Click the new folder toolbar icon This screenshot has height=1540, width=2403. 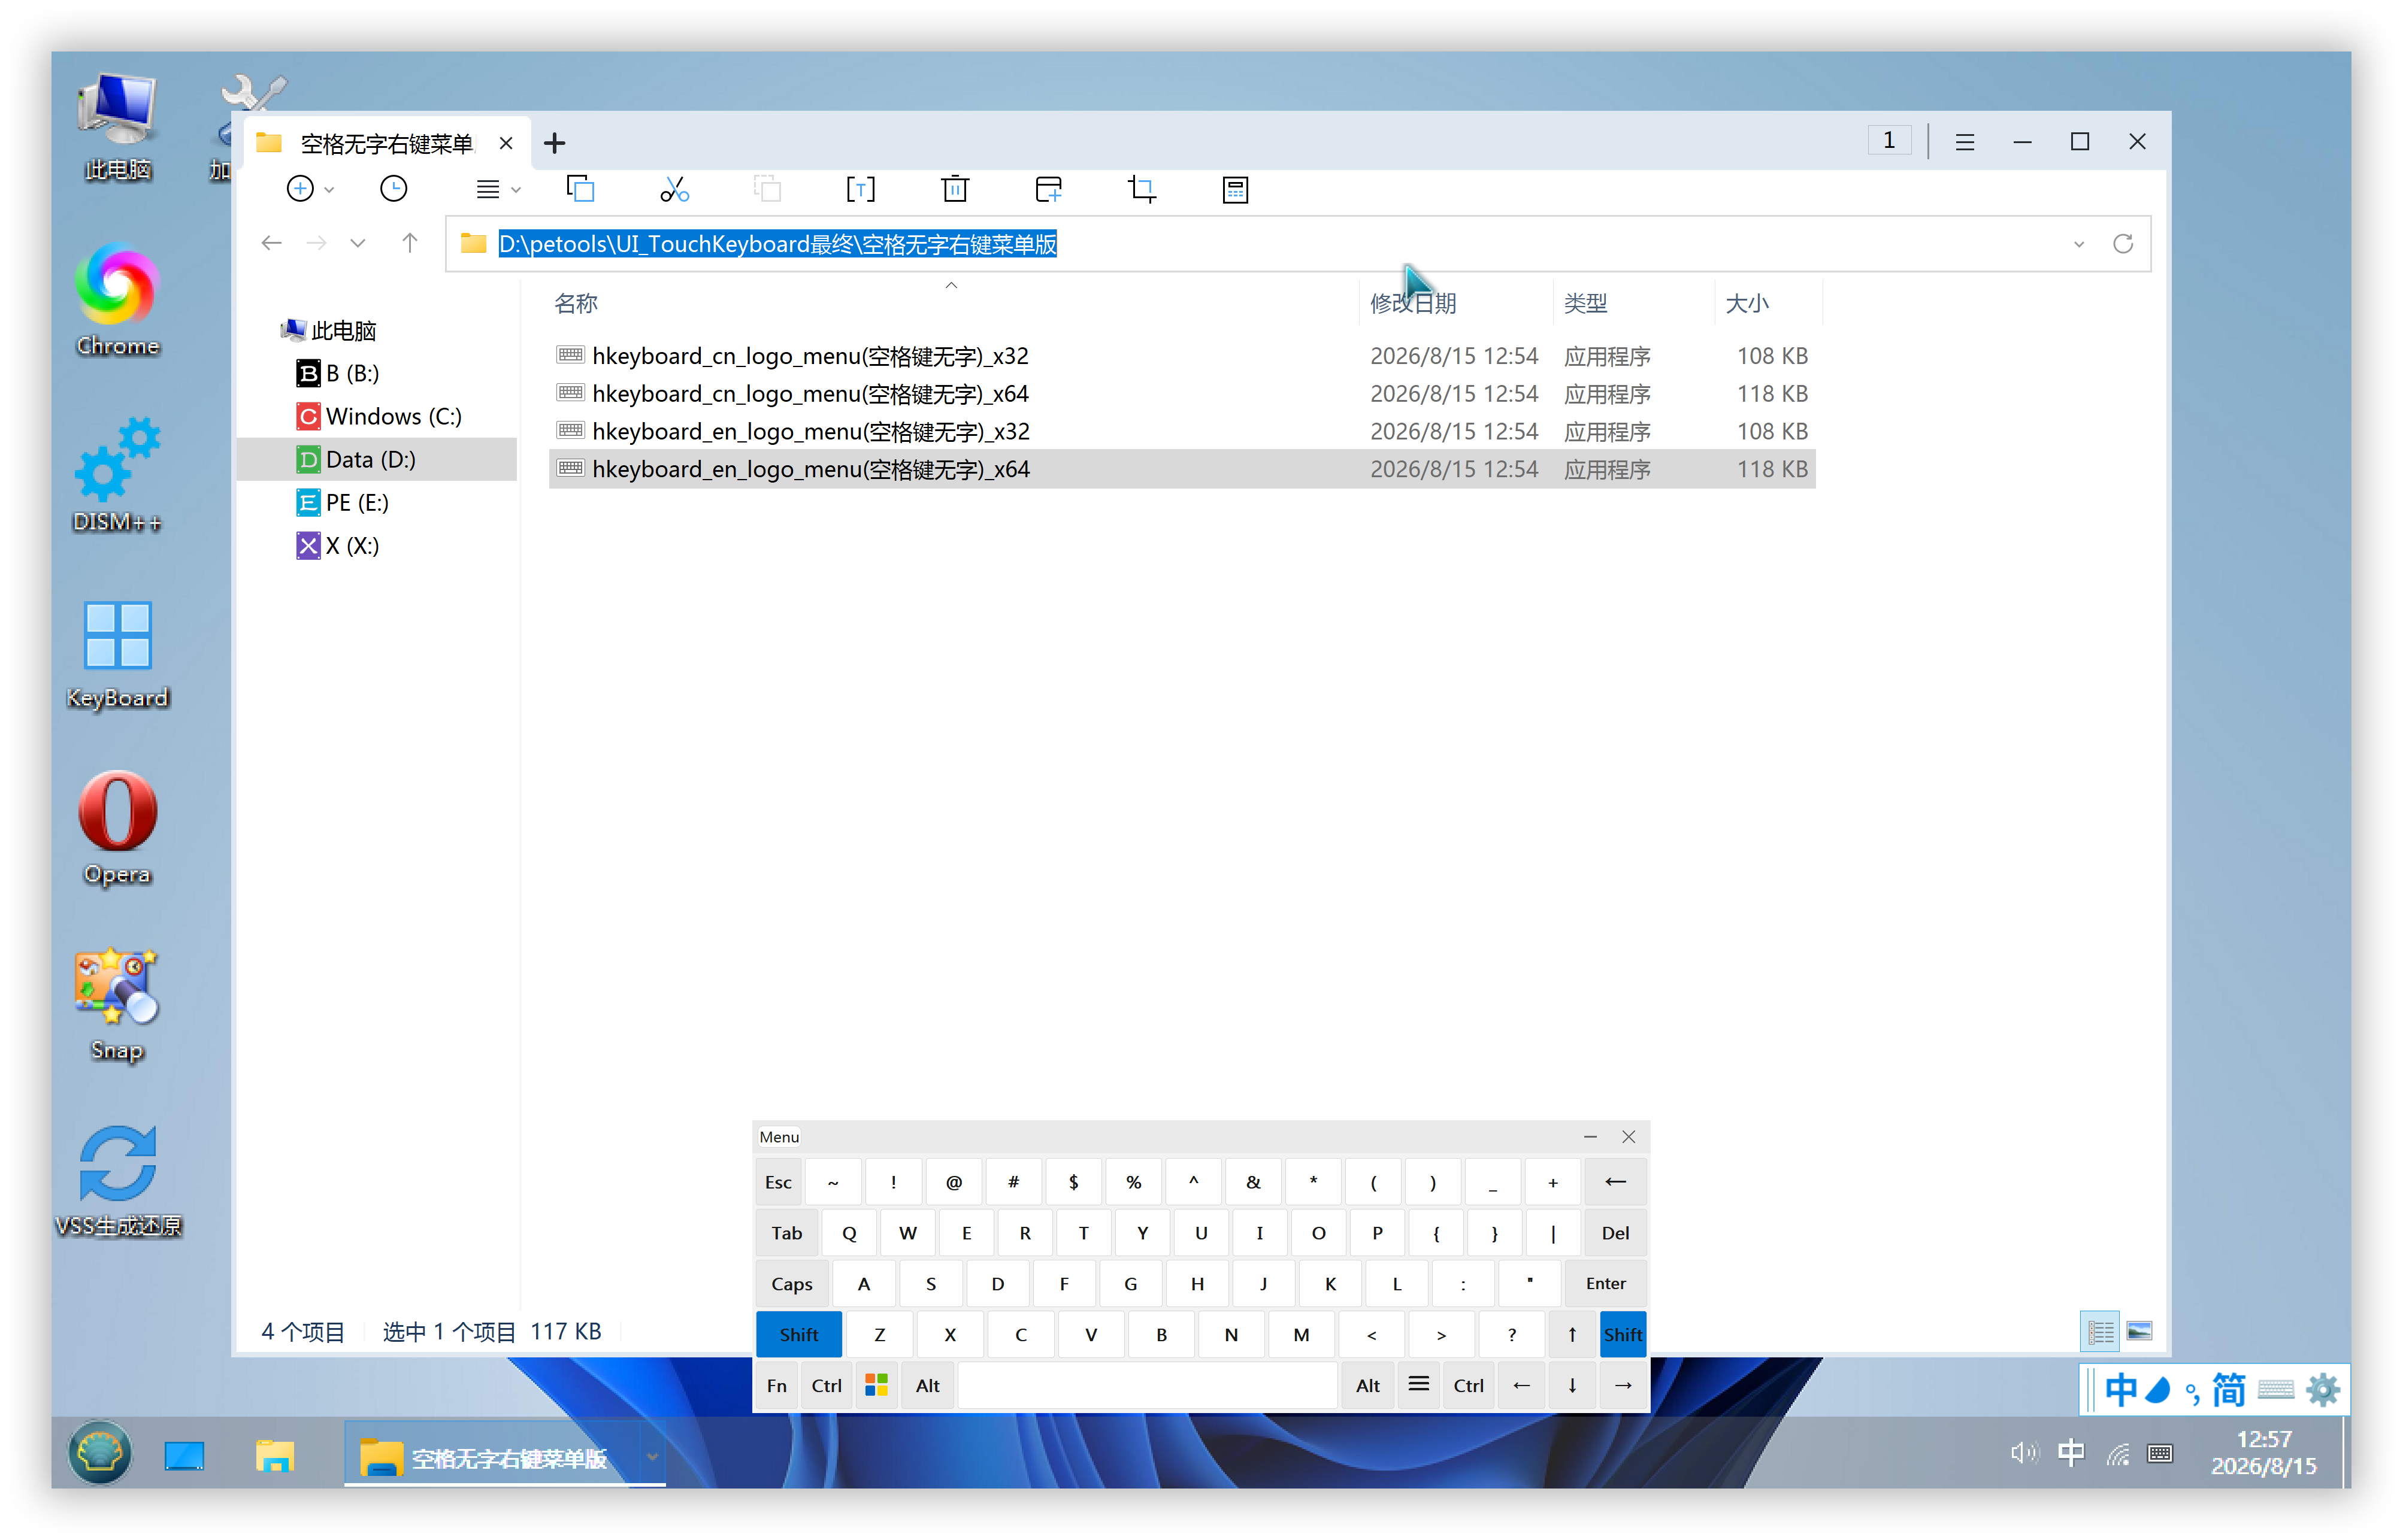coord(1048,189)
